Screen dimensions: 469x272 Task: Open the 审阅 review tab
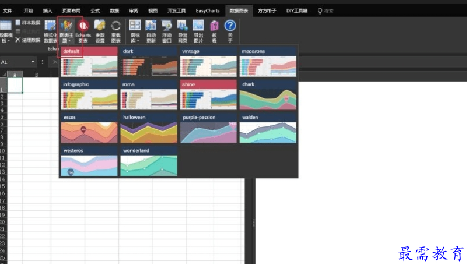pyautogui.click(x=134, y=10)
